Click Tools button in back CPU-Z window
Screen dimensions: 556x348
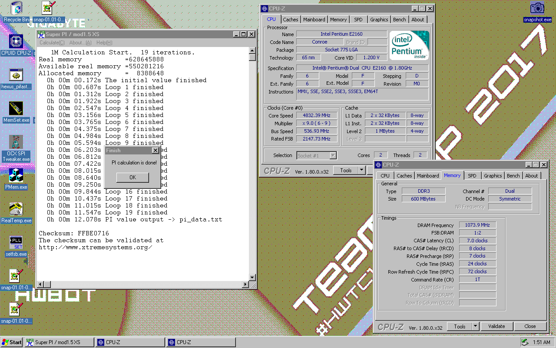[x=346, y=171]
